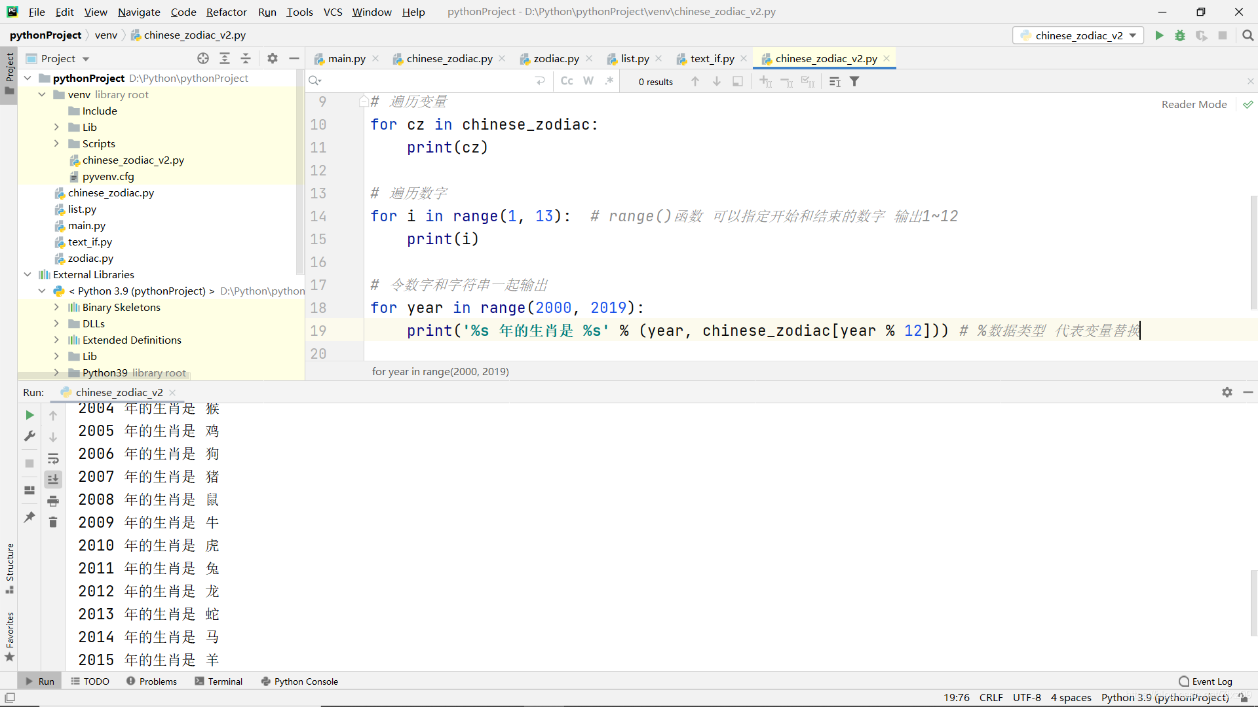
Task: Open Python Console tool window
Action: (299, 681)
